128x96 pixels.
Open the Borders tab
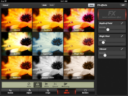click(85, 91)
